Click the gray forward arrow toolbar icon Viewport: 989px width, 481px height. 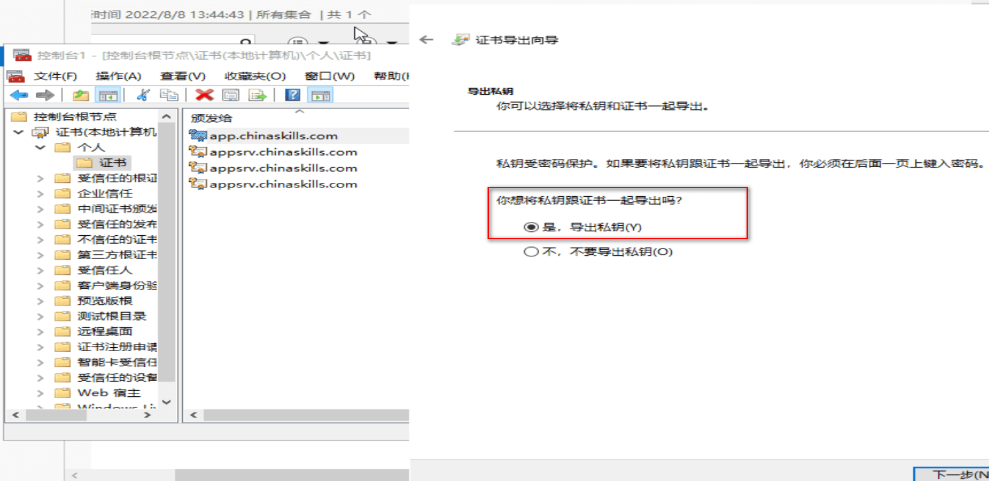[44, 95]
